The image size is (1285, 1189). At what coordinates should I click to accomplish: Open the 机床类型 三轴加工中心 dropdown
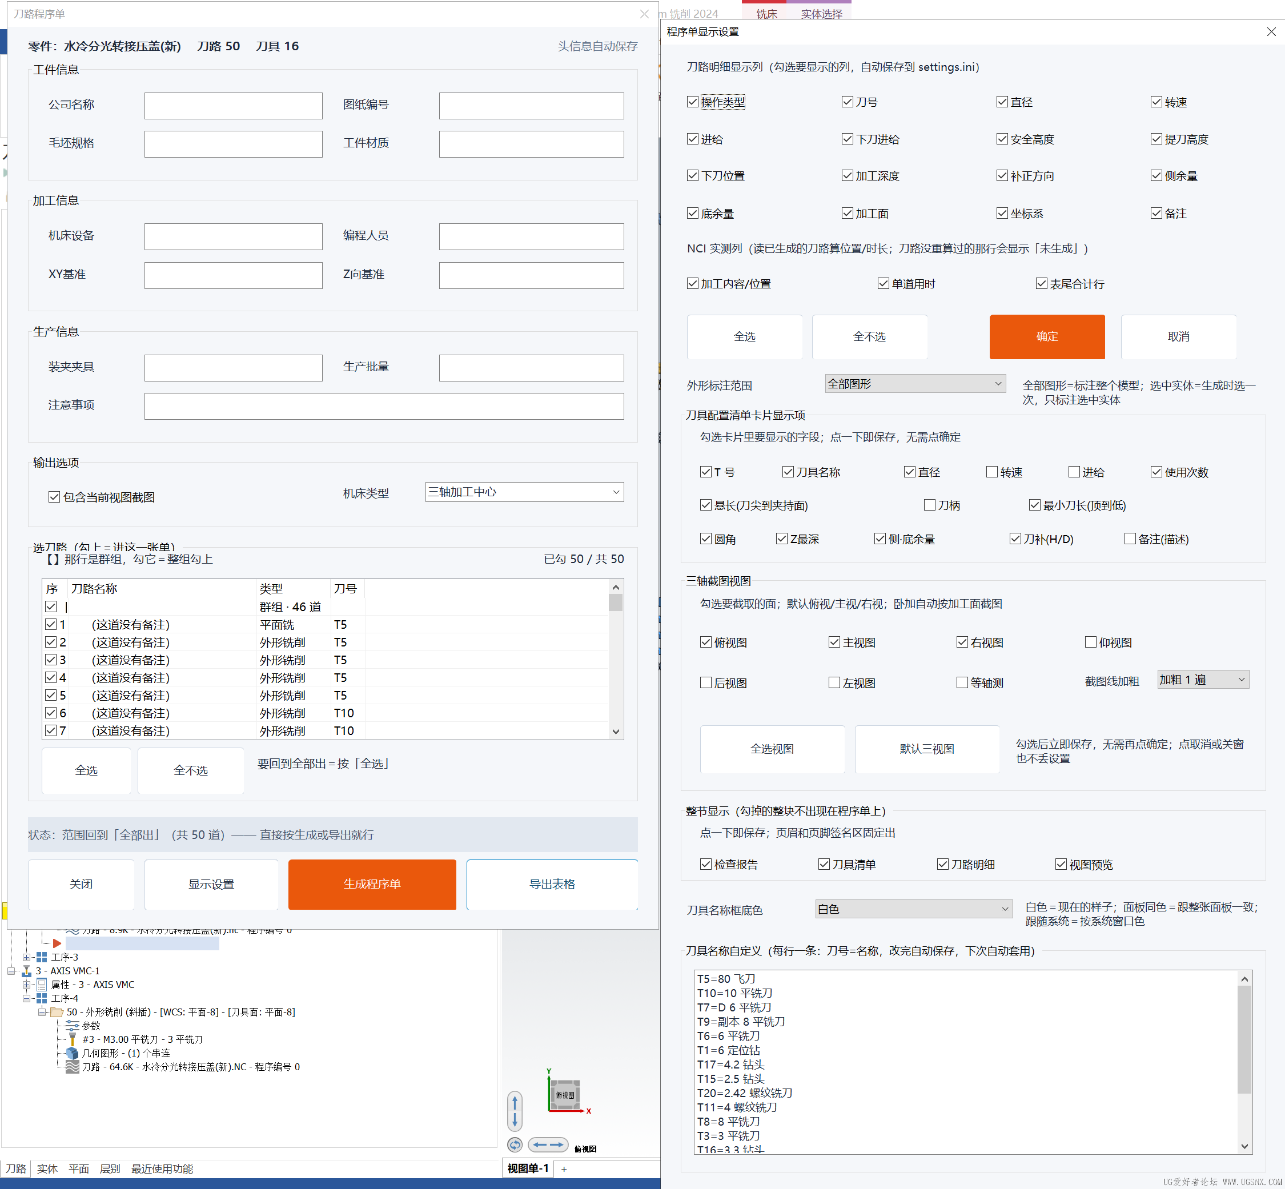524,492
